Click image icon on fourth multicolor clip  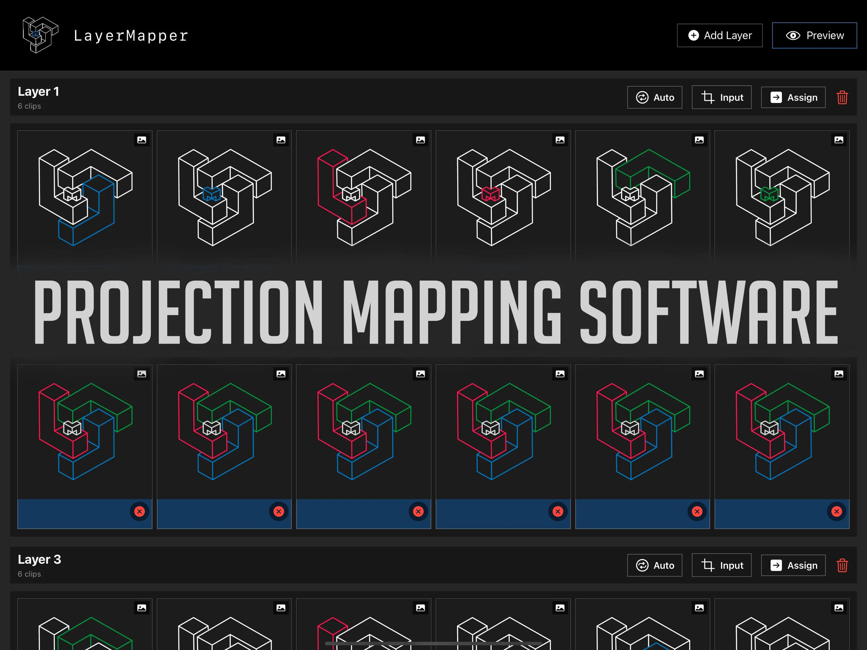pos(560,374)
